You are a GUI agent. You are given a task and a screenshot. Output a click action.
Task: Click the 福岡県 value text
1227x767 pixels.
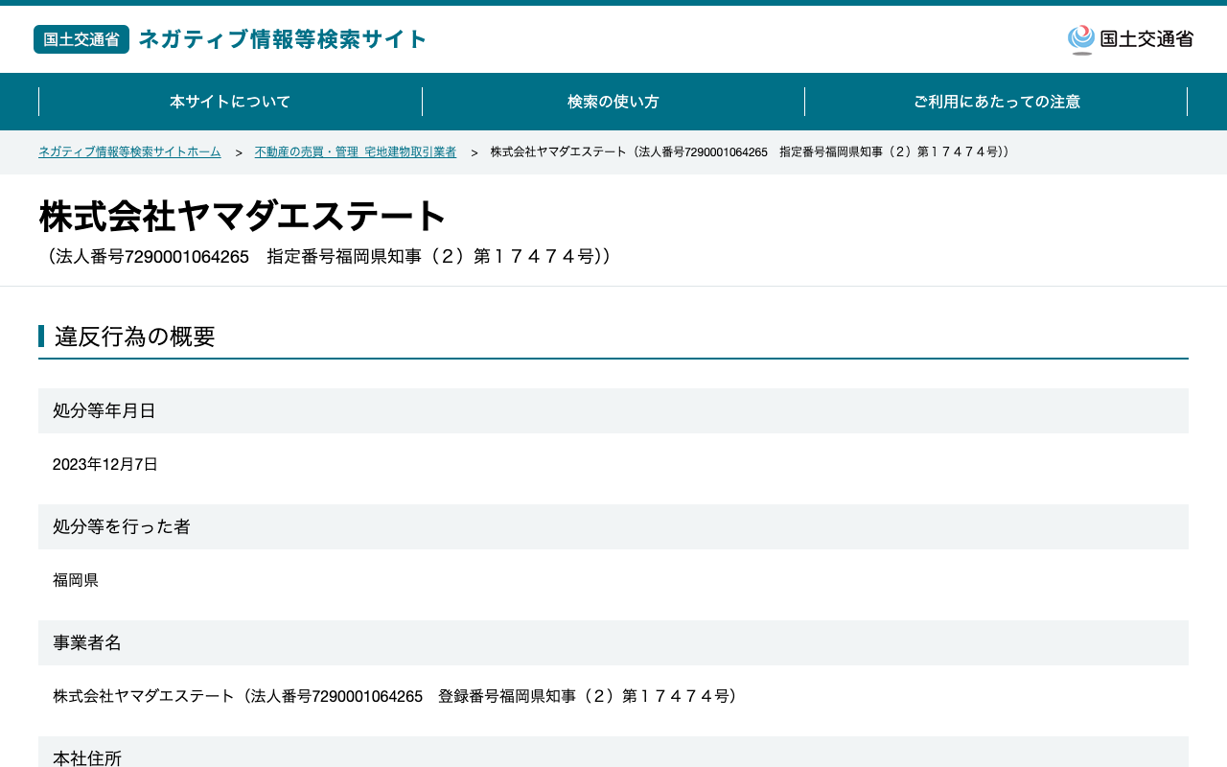tap(76, 581)
